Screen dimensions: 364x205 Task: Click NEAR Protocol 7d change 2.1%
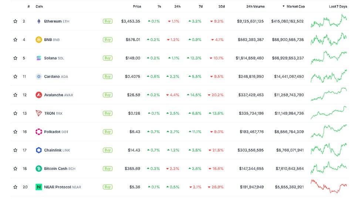[x=195, y=187]
